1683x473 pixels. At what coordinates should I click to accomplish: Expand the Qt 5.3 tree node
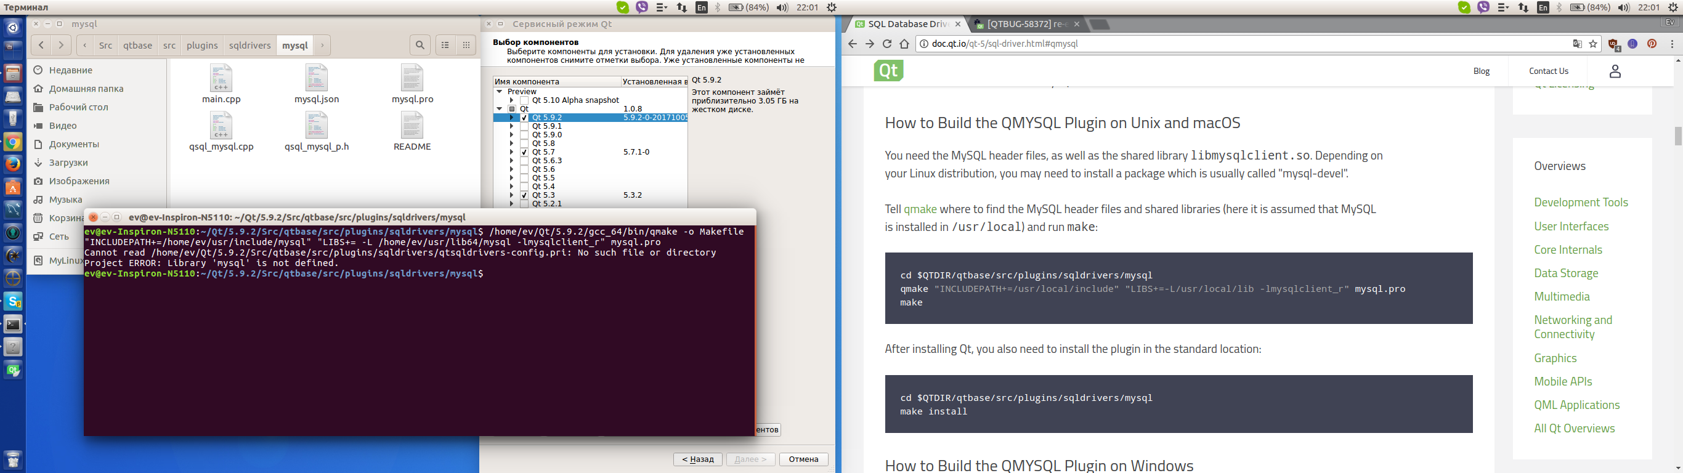click(x=511, y=195)
